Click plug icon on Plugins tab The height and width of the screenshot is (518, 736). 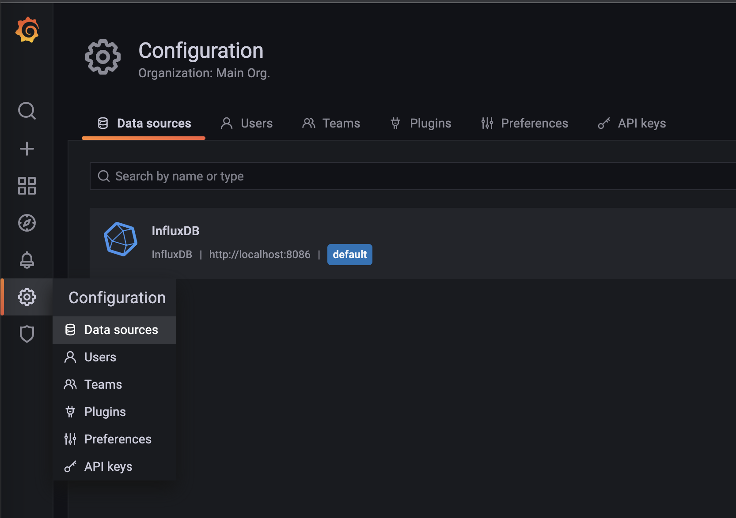tap(395, 123)
